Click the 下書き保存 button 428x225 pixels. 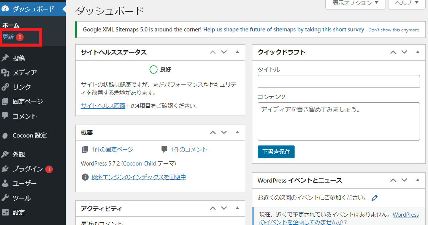click(x=276, y=152)
